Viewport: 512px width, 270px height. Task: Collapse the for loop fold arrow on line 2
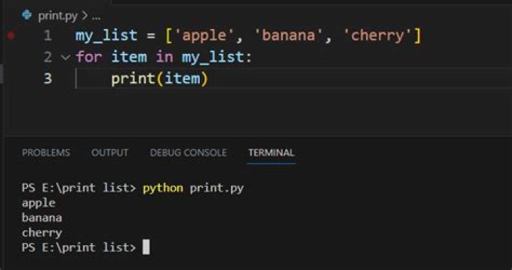pyautogui.click(x=66, y=58)
